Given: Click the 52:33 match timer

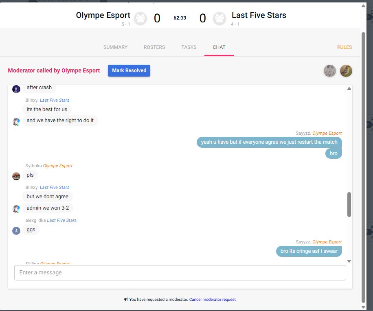Looking at the screenshot, I should 180,18.
